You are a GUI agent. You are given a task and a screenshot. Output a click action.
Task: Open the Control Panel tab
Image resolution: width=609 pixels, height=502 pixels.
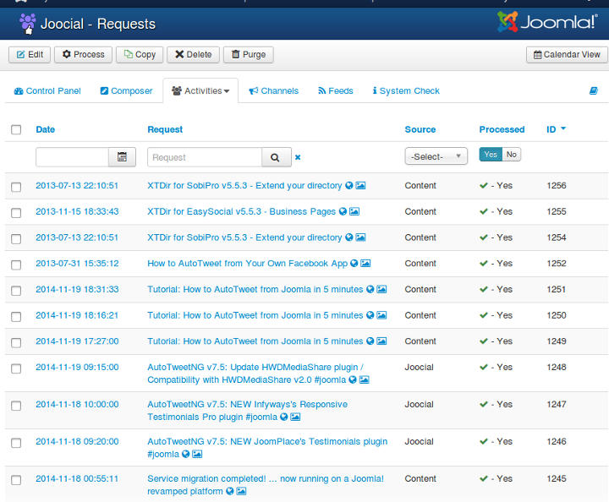(x=47, y=90)
